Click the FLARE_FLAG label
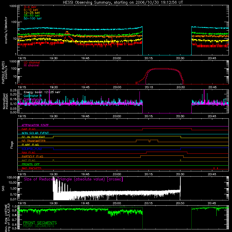The image size is (232, 232). 30,145
